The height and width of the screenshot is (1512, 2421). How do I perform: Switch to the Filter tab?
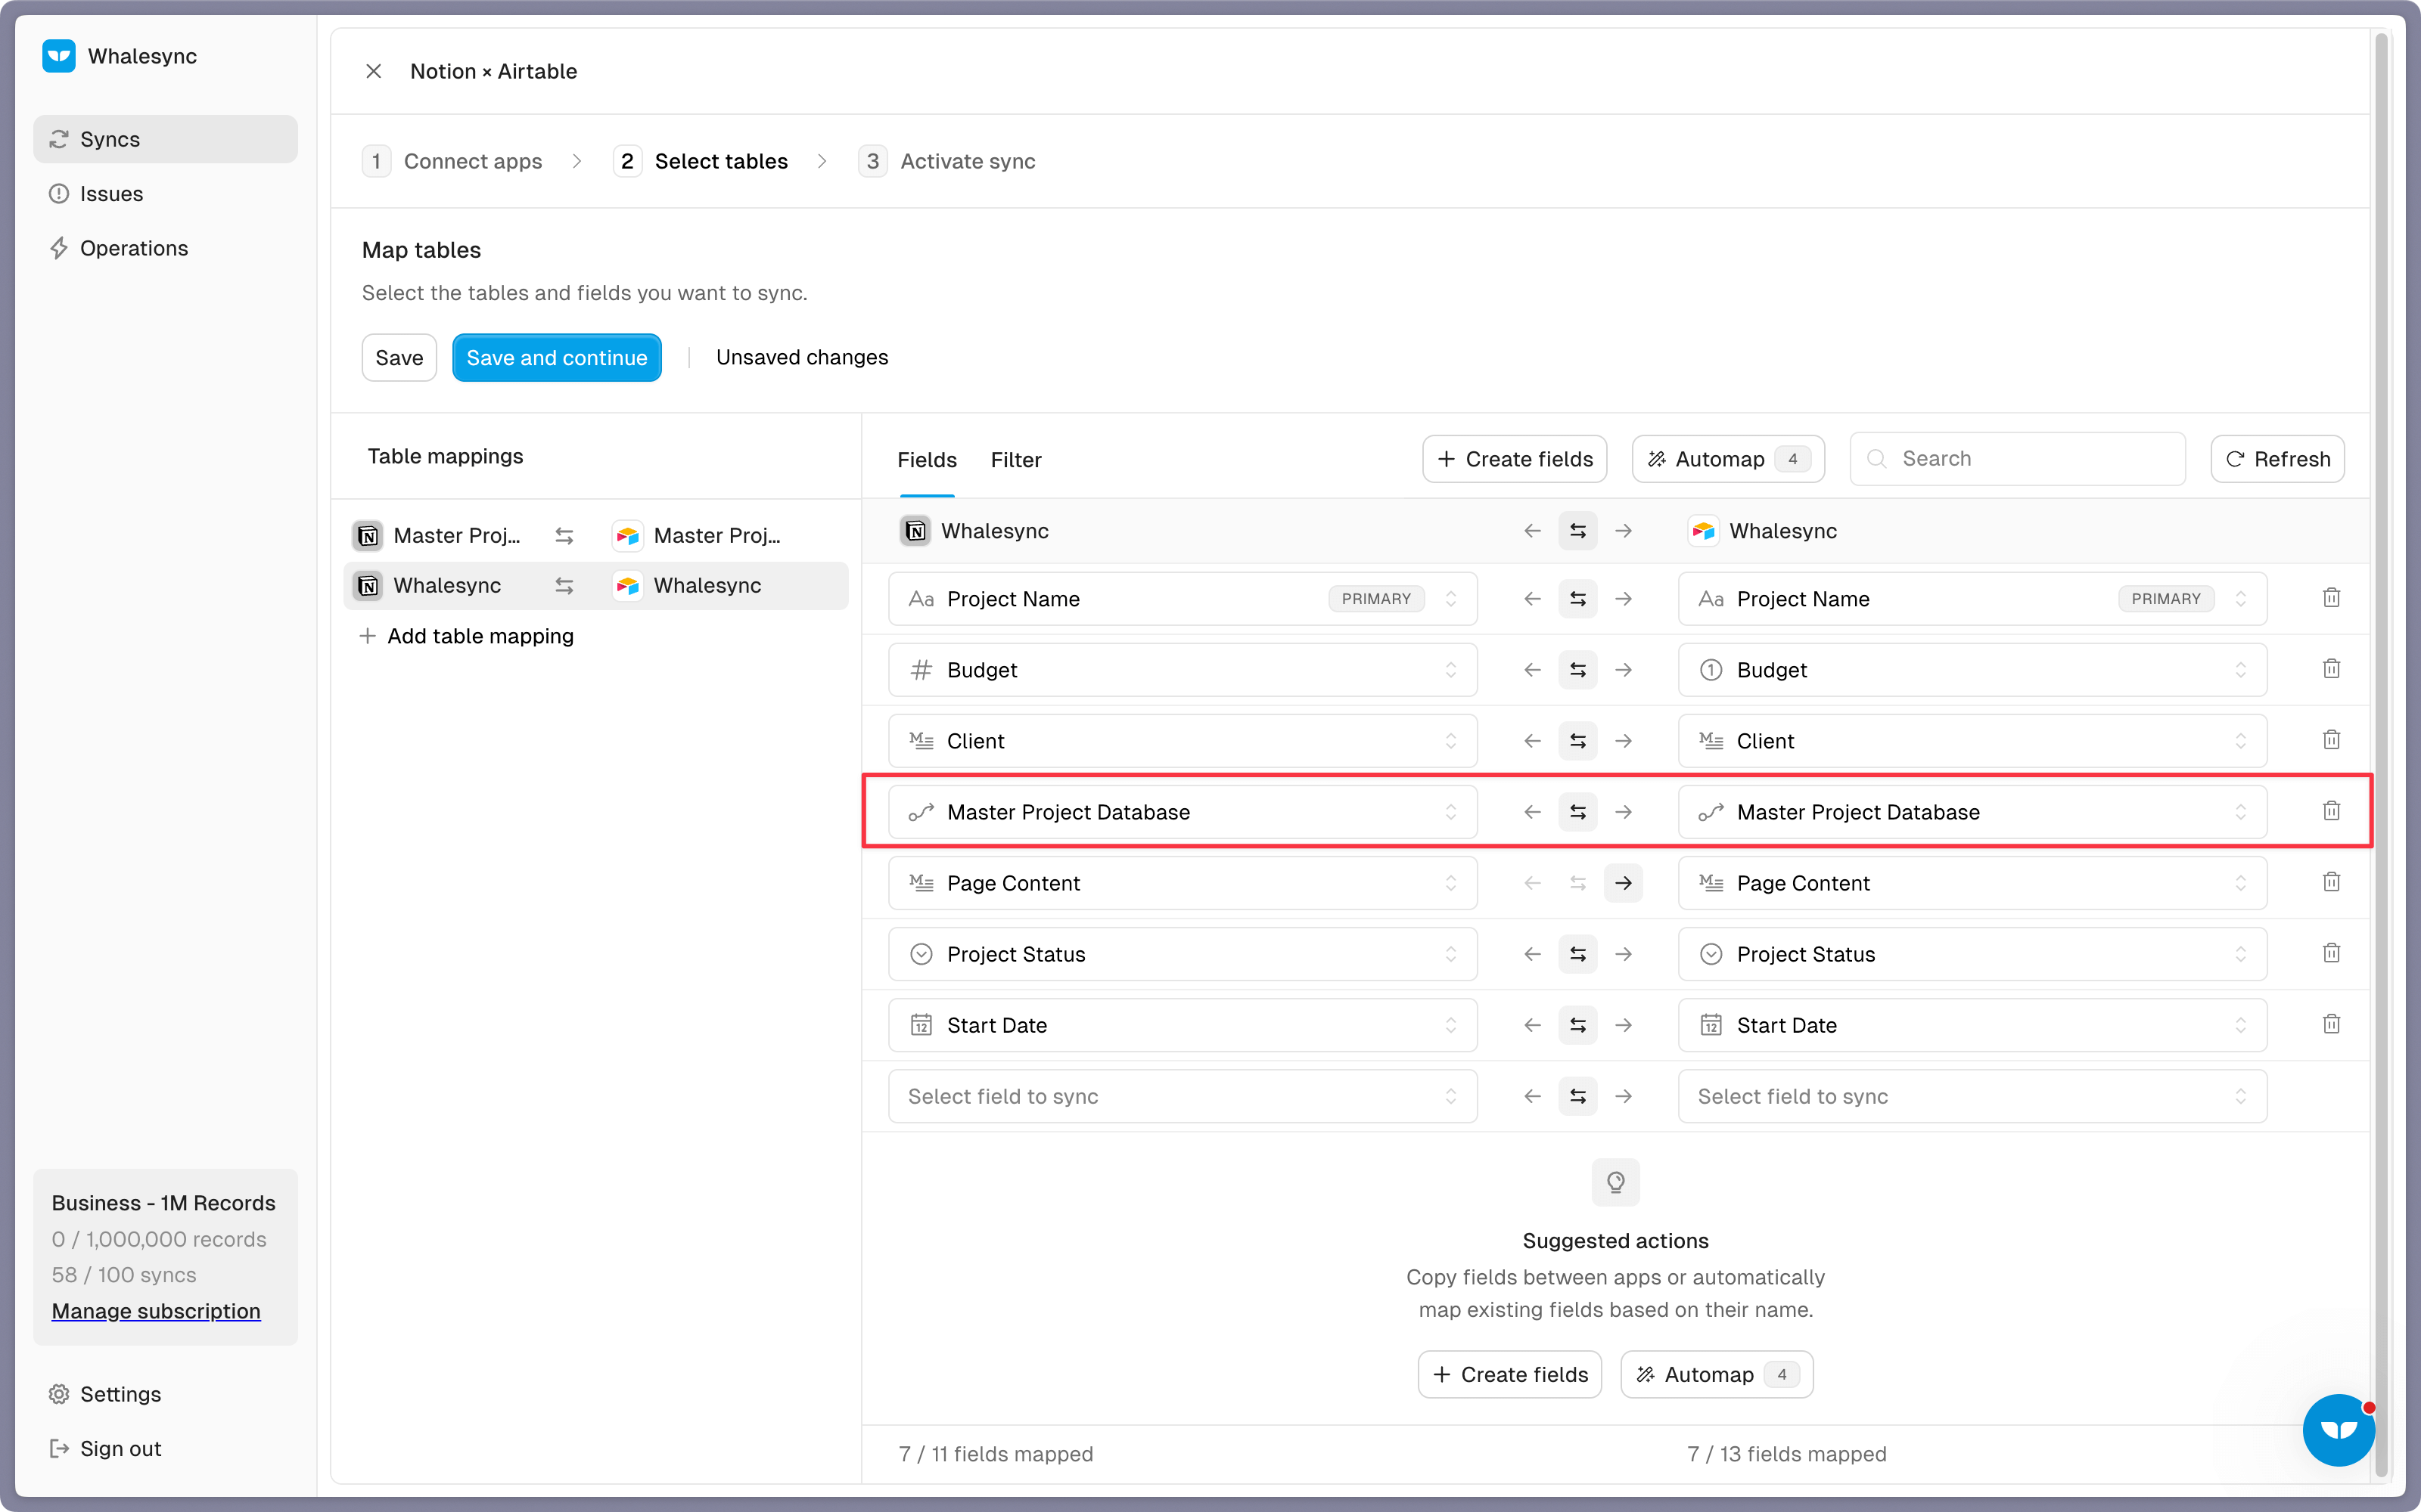[1015, 459]
